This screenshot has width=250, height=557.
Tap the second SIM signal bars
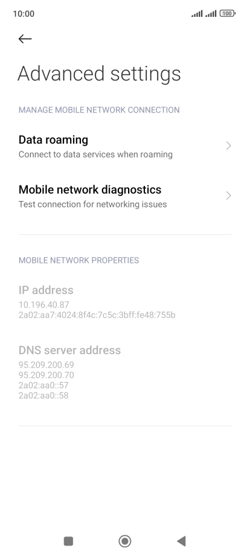[x=211, y=14]
